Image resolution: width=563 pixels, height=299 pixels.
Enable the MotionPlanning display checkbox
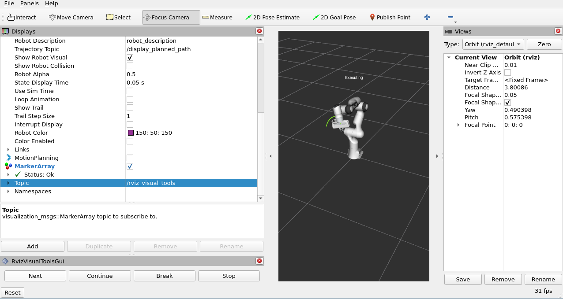point(130,158)
